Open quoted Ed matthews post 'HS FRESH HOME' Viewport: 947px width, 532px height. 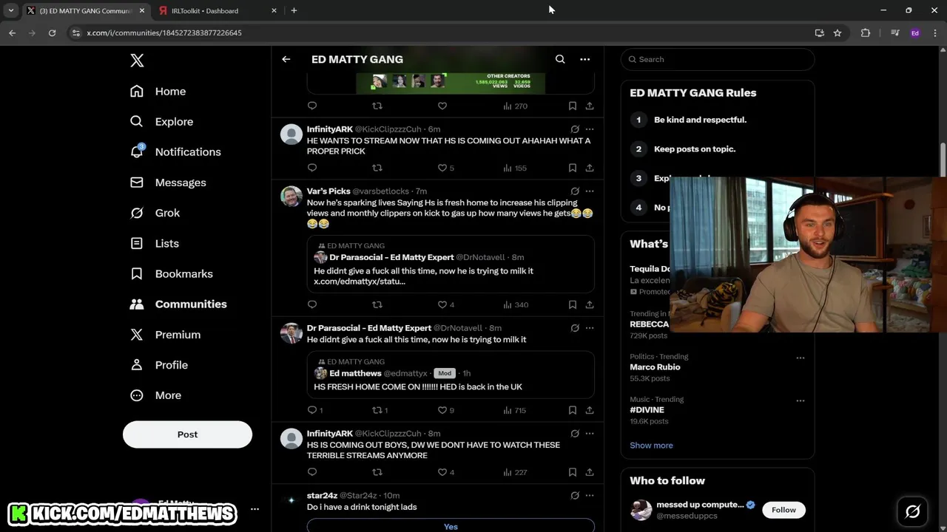pyautogui.click(x=451, y=375)
